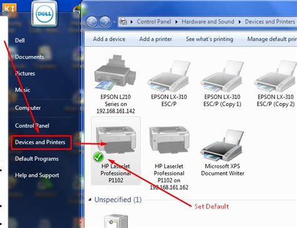The width and height of the screenshot is (297, 228).
Task: Click See what's printing
Action: point(209,39)
